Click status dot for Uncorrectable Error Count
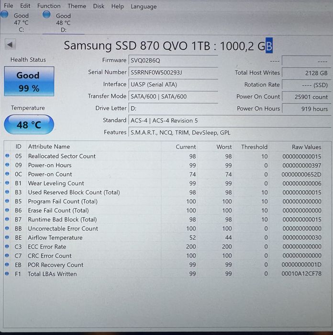The height and width of the screenshot is (335, 333). click(x=7, y=228)
